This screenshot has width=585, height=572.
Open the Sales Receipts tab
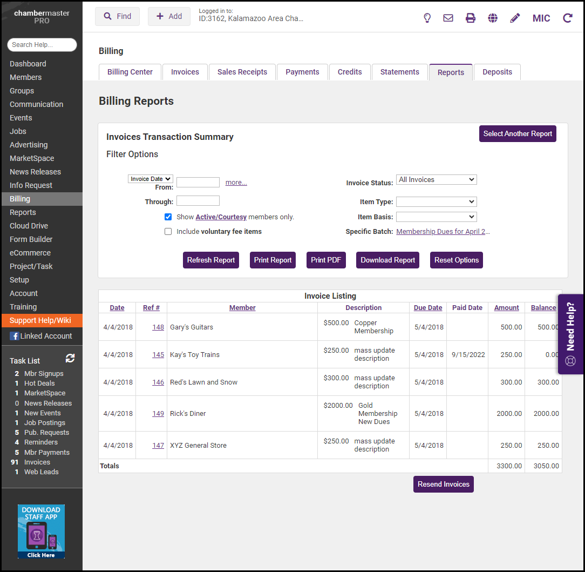click(x=242, y=72)
